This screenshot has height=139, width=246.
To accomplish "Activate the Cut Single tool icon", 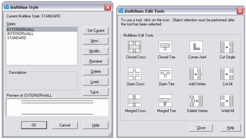I will [x=227, y=47].
